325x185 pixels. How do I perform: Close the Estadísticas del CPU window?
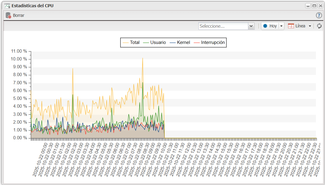[x=320, y=6]
